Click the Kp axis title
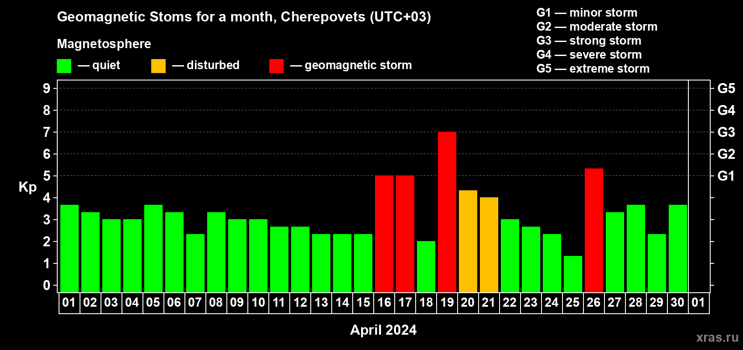 point(28,187)
